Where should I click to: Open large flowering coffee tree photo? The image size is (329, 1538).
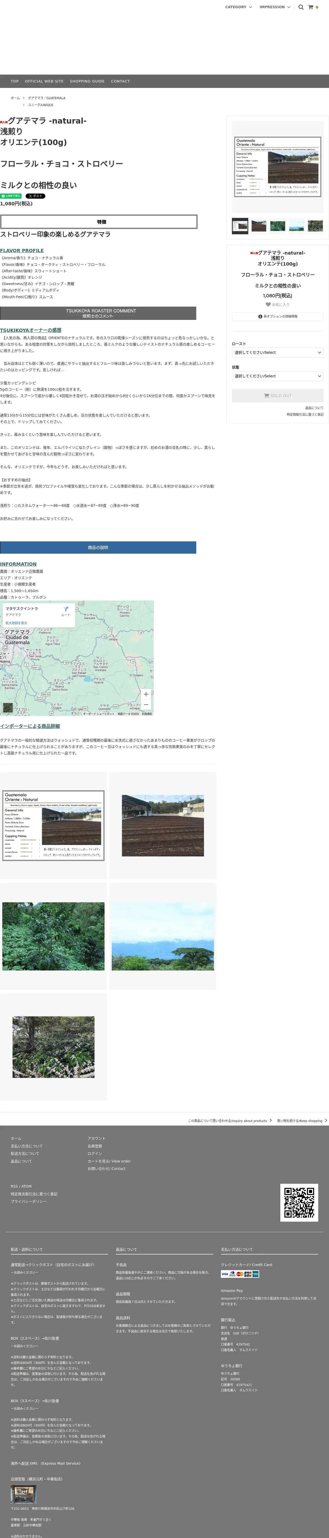53,1047
